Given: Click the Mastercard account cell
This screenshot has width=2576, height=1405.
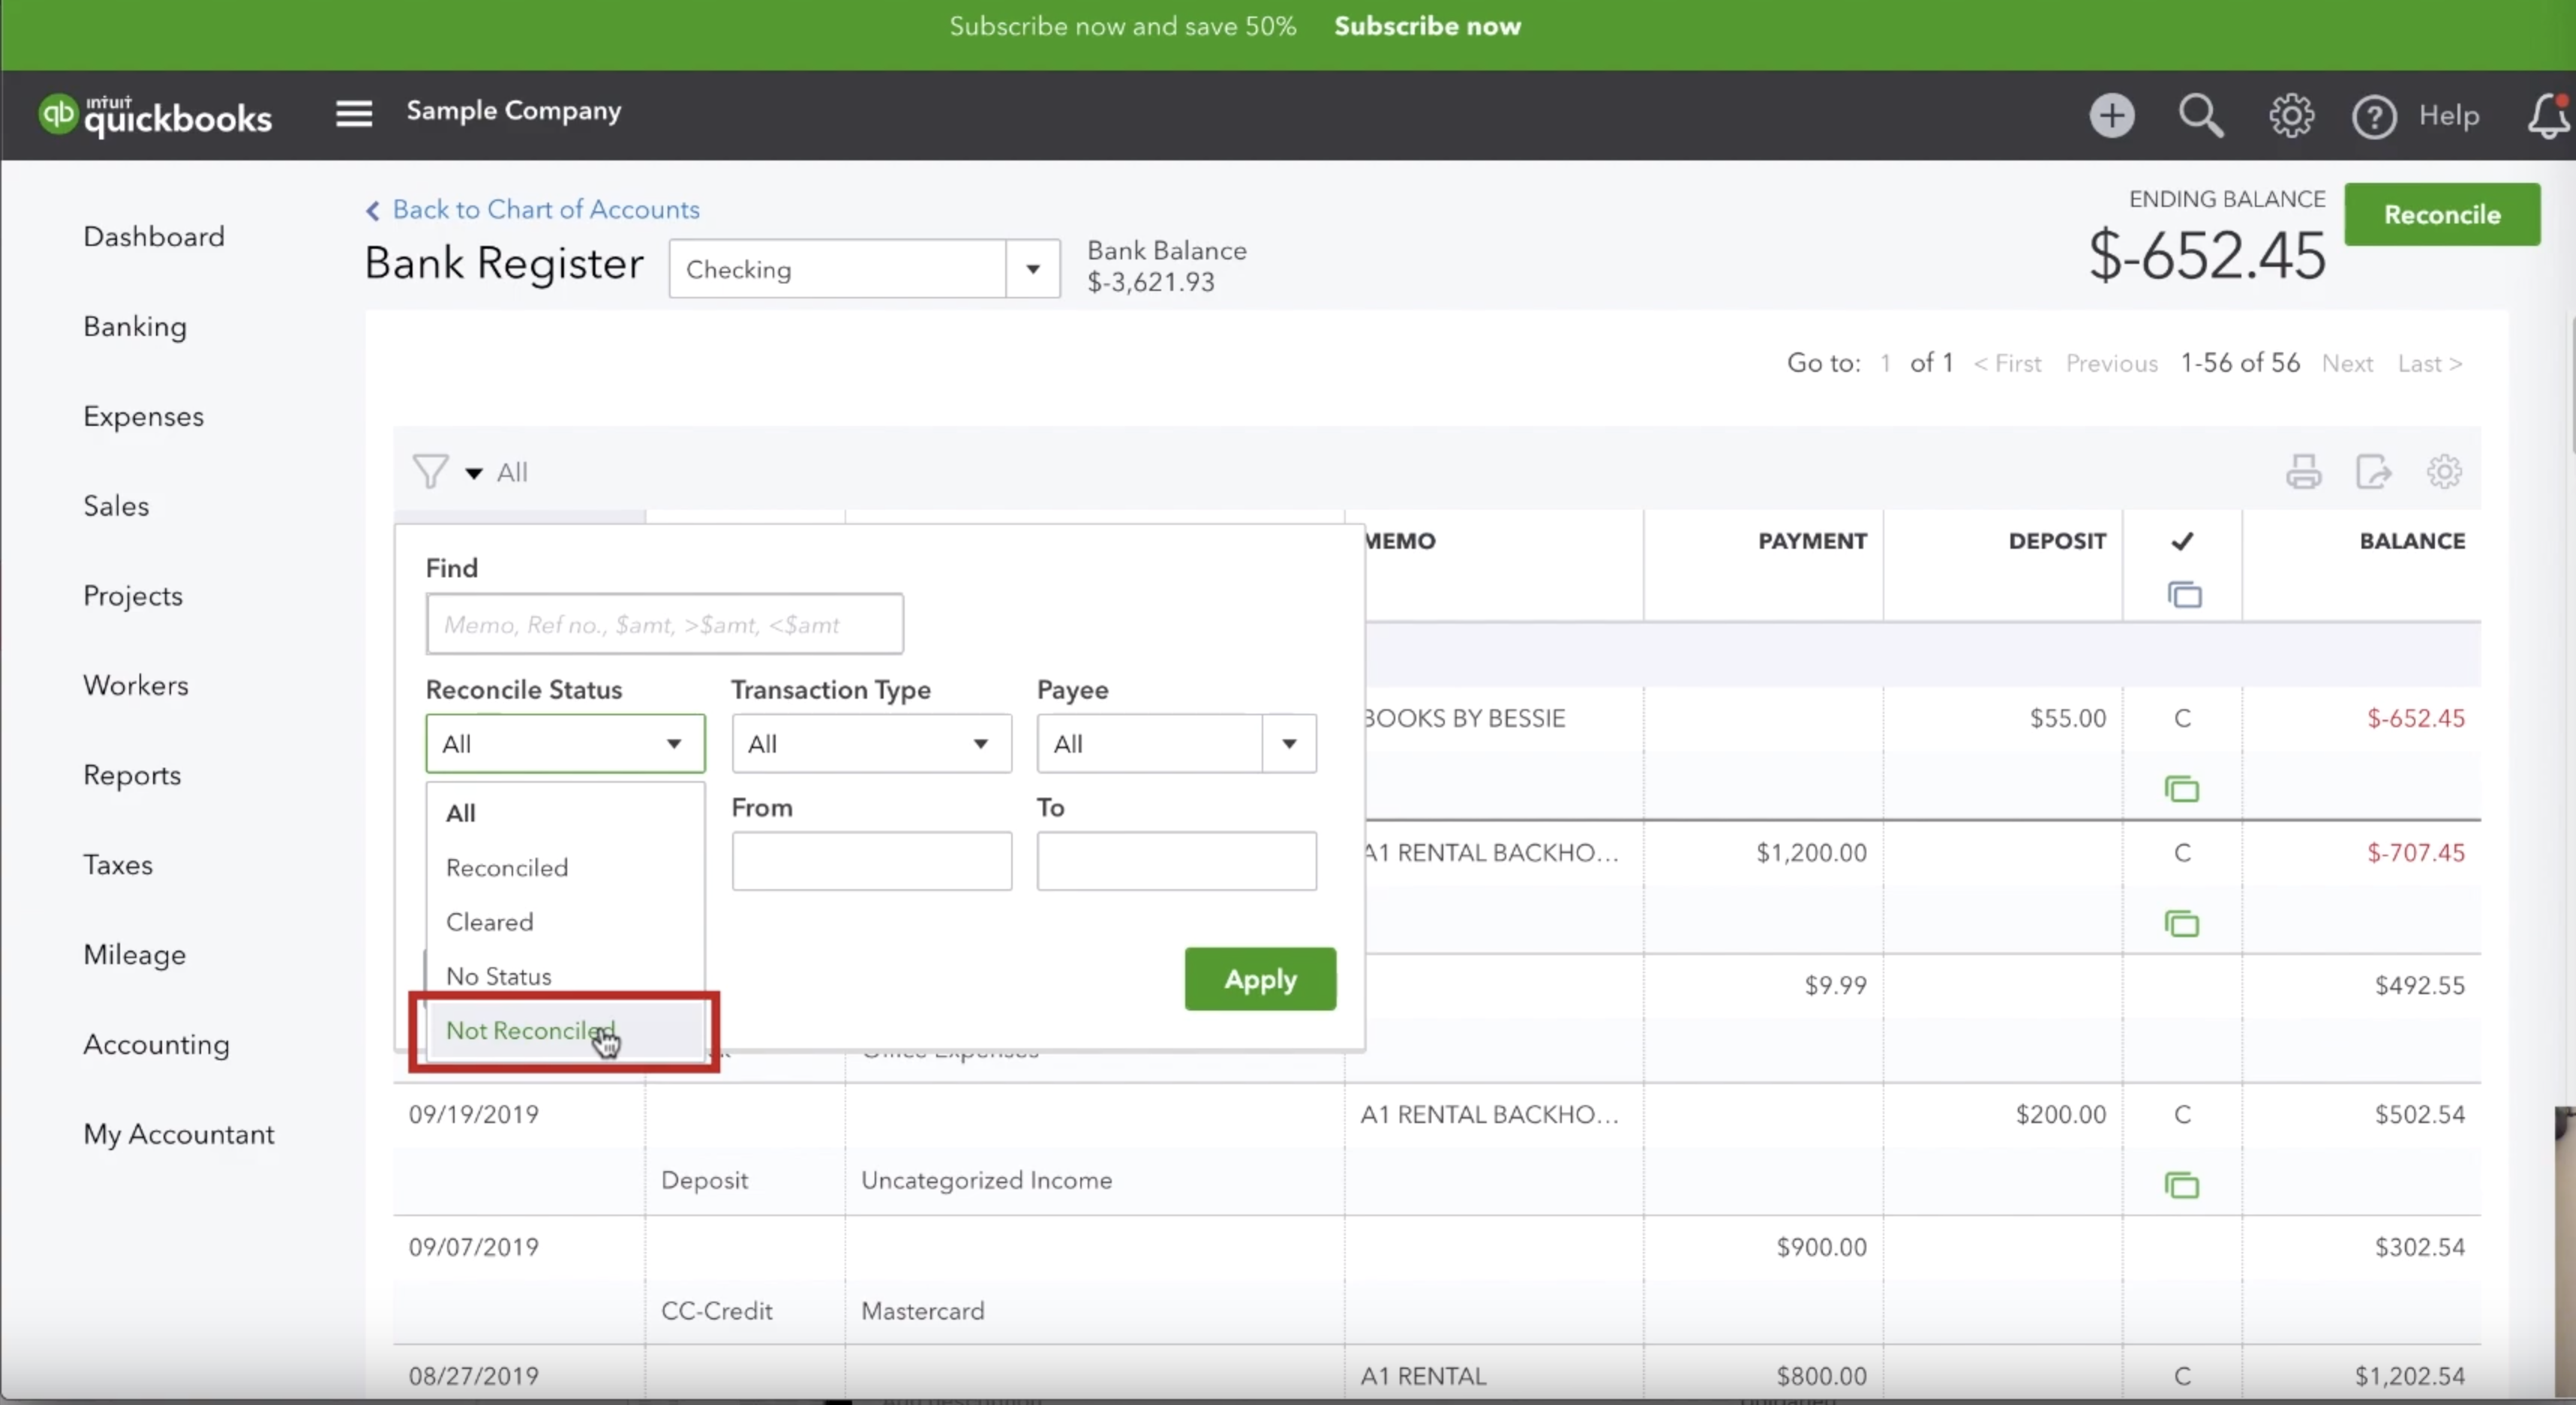Looking at the screenshot, I should click(922, 1311).
